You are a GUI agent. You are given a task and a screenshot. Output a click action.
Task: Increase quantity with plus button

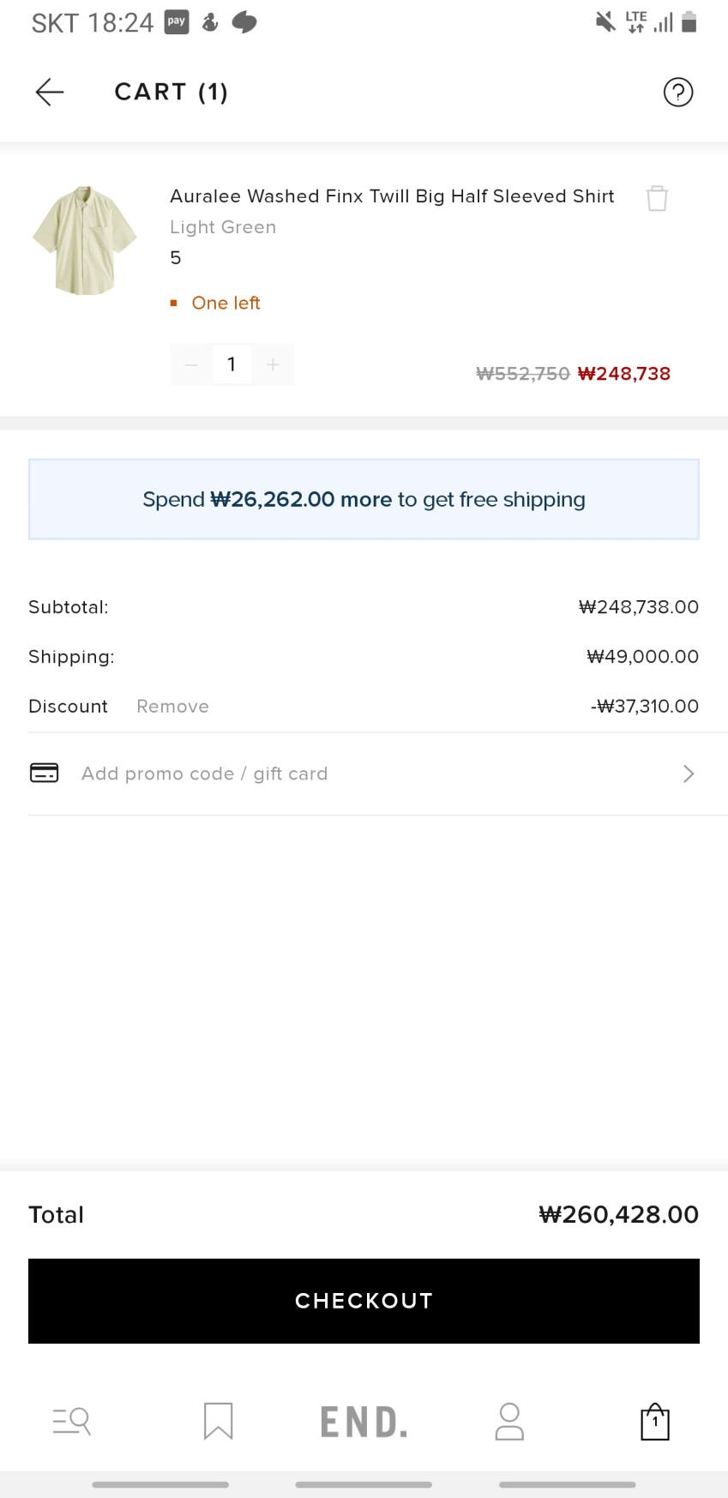tap(273, 364)
